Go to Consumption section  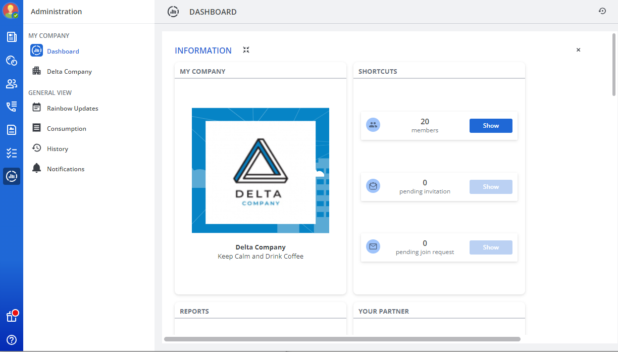tap(66, 129)
